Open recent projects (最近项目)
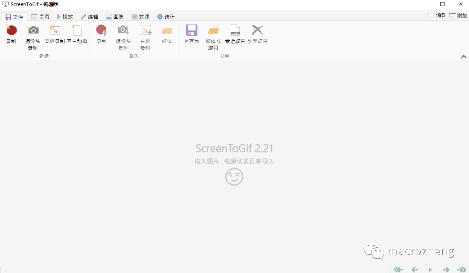This screenshot has width=469, height=273. [235, 35]
